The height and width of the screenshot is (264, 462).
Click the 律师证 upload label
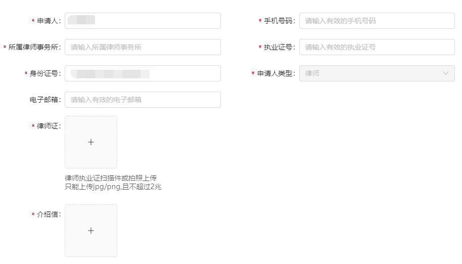click(49, 126)
